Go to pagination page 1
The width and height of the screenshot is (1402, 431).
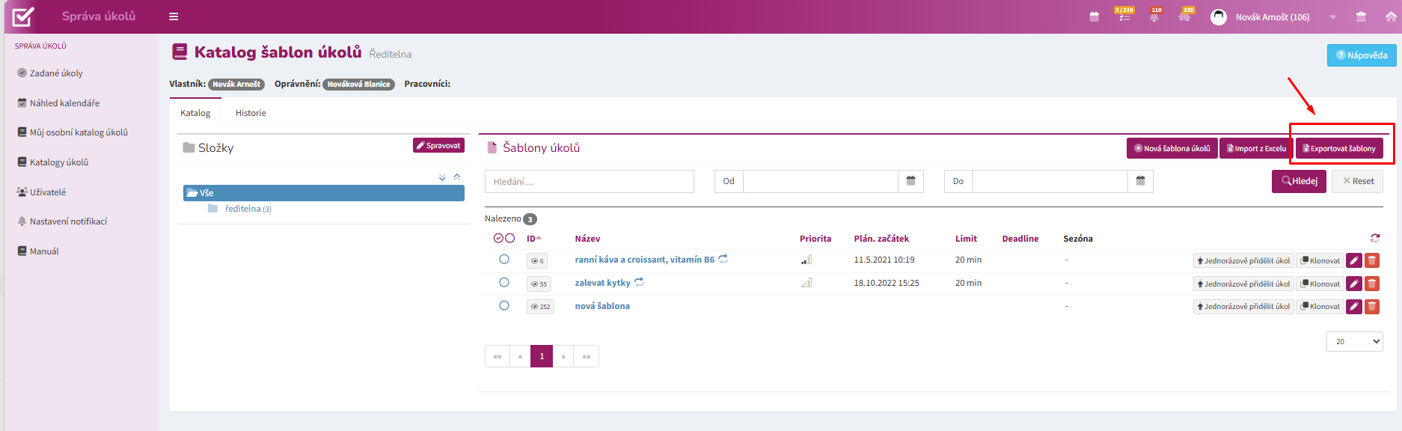542,356
